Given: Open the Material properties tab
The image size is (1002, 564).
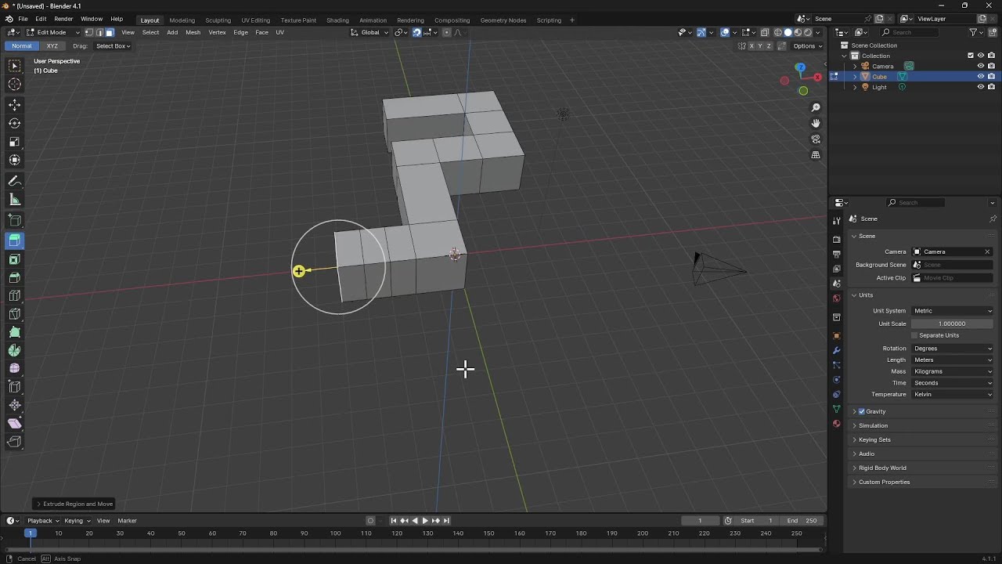Looking at the screenshot, I should click(x=837, y=424).
